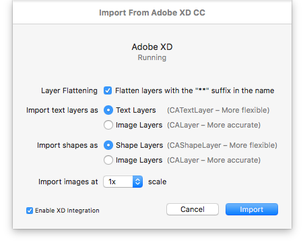Click the Cancel button

point(193,209)
